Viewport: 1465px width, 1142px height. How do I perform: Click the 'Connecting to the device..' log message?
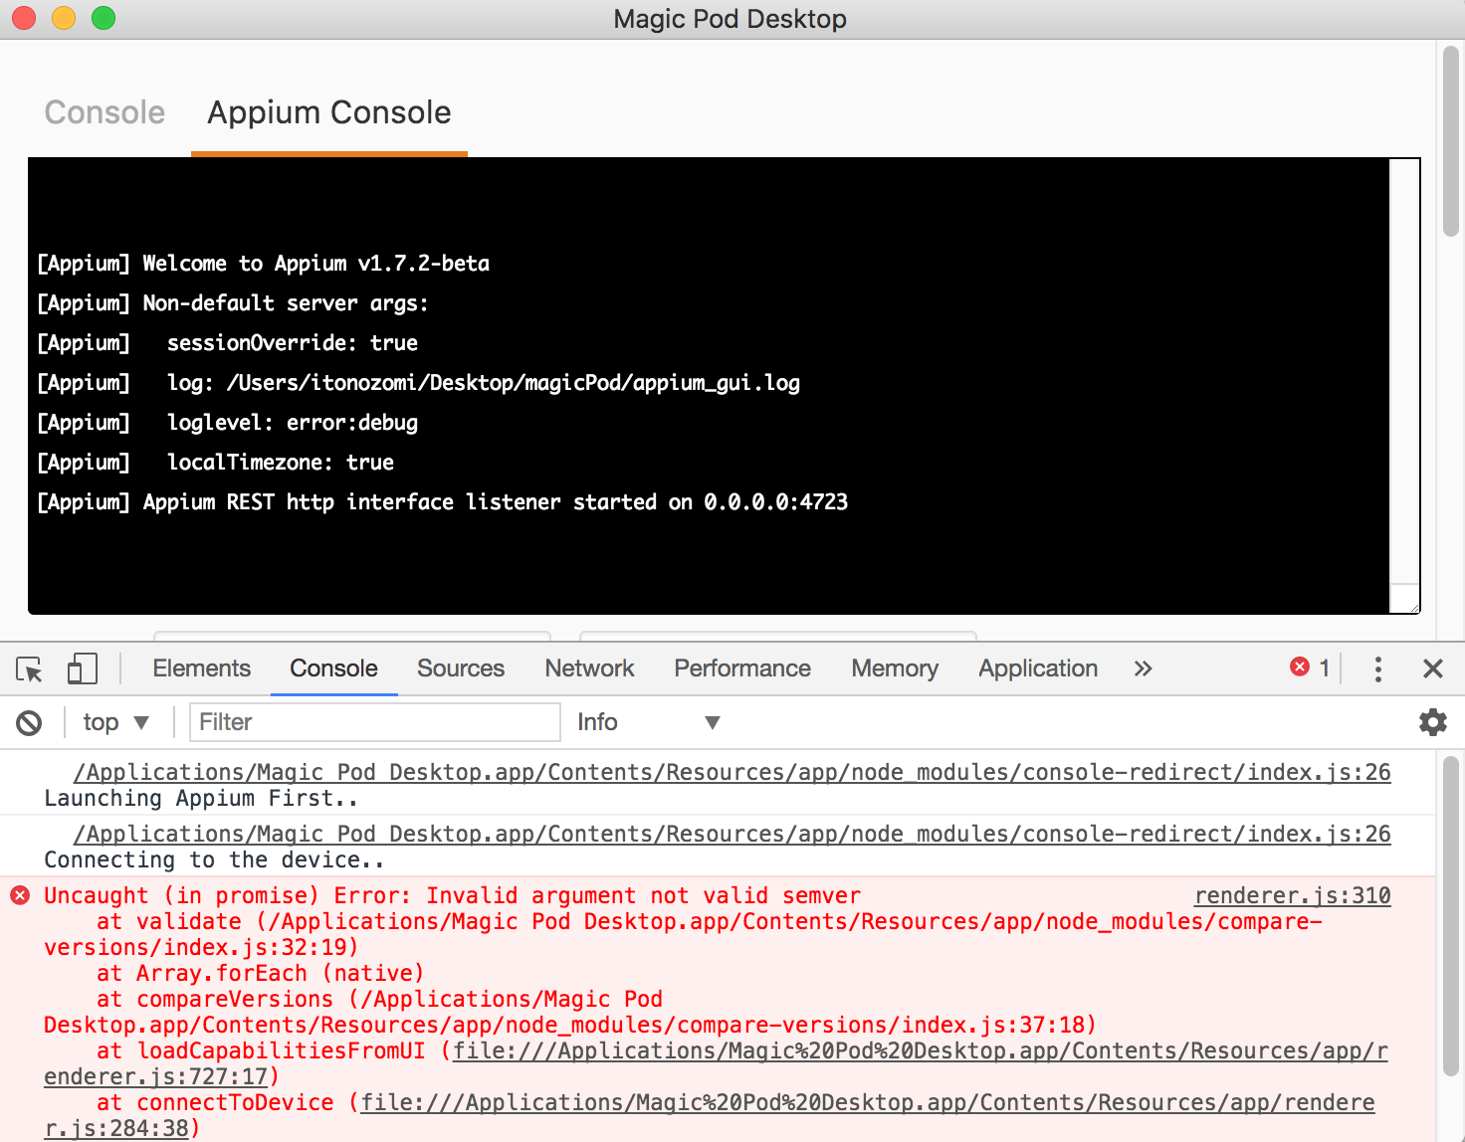[x=213, y=859]
